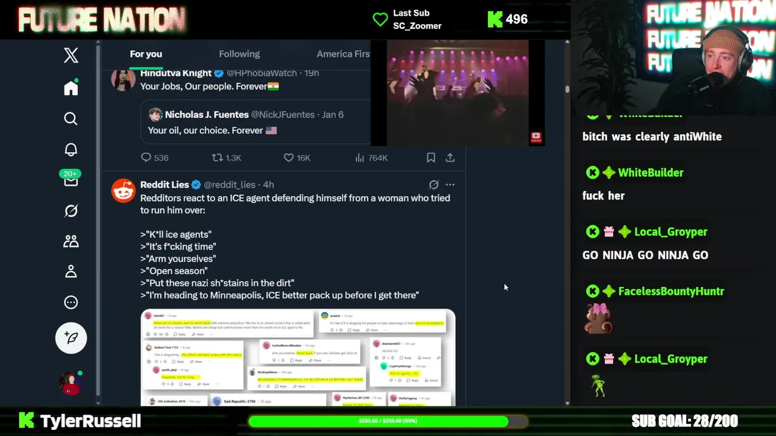Click the monkey emote in chat

click(598, 319)
